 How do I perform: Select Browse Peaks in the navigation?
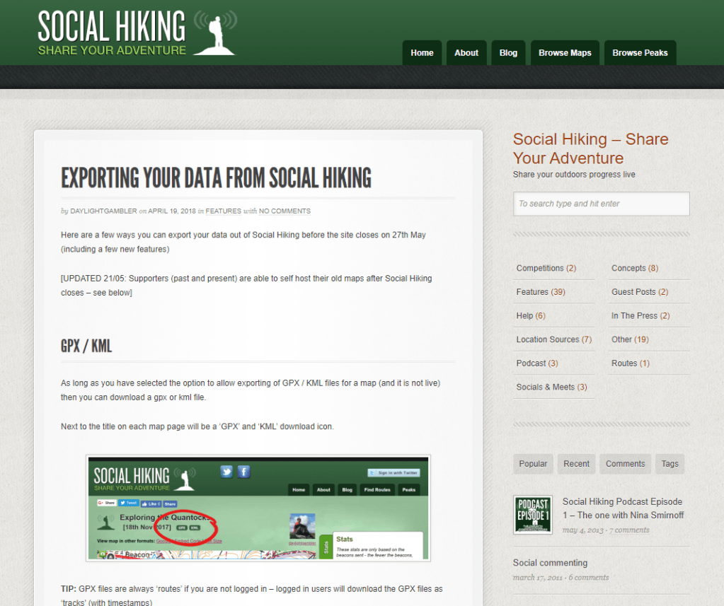pyautogui.click(x=640, y=53)
